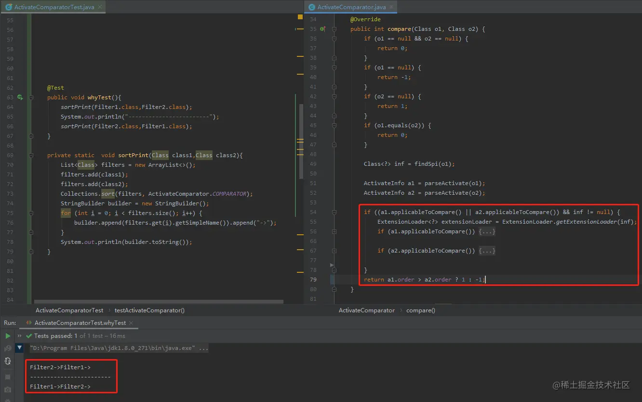Viewport: 642px width, 402px height.
Task: Click 'System.out.println(builder.toString());' line
Action: click(x=126, y=242)
